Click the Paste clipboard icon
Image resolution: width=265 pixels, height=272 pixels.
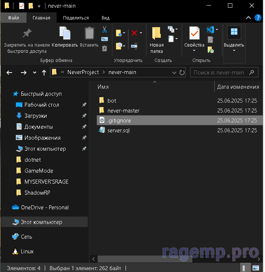89,37
